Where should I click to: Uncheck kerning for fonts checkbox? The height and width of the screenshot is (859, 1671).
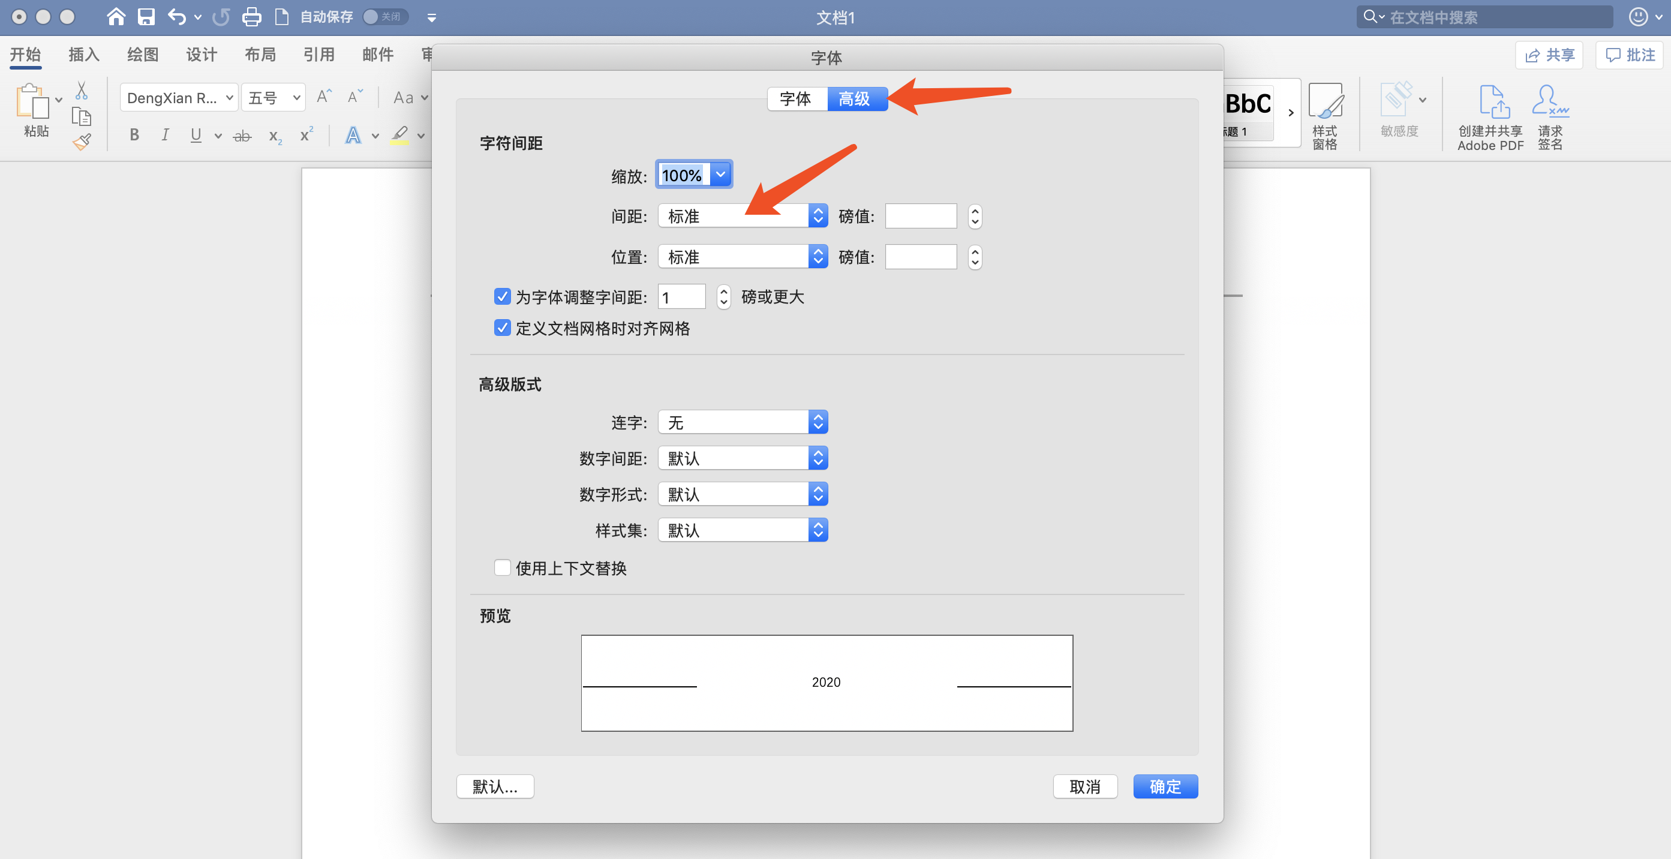[502, 296]
